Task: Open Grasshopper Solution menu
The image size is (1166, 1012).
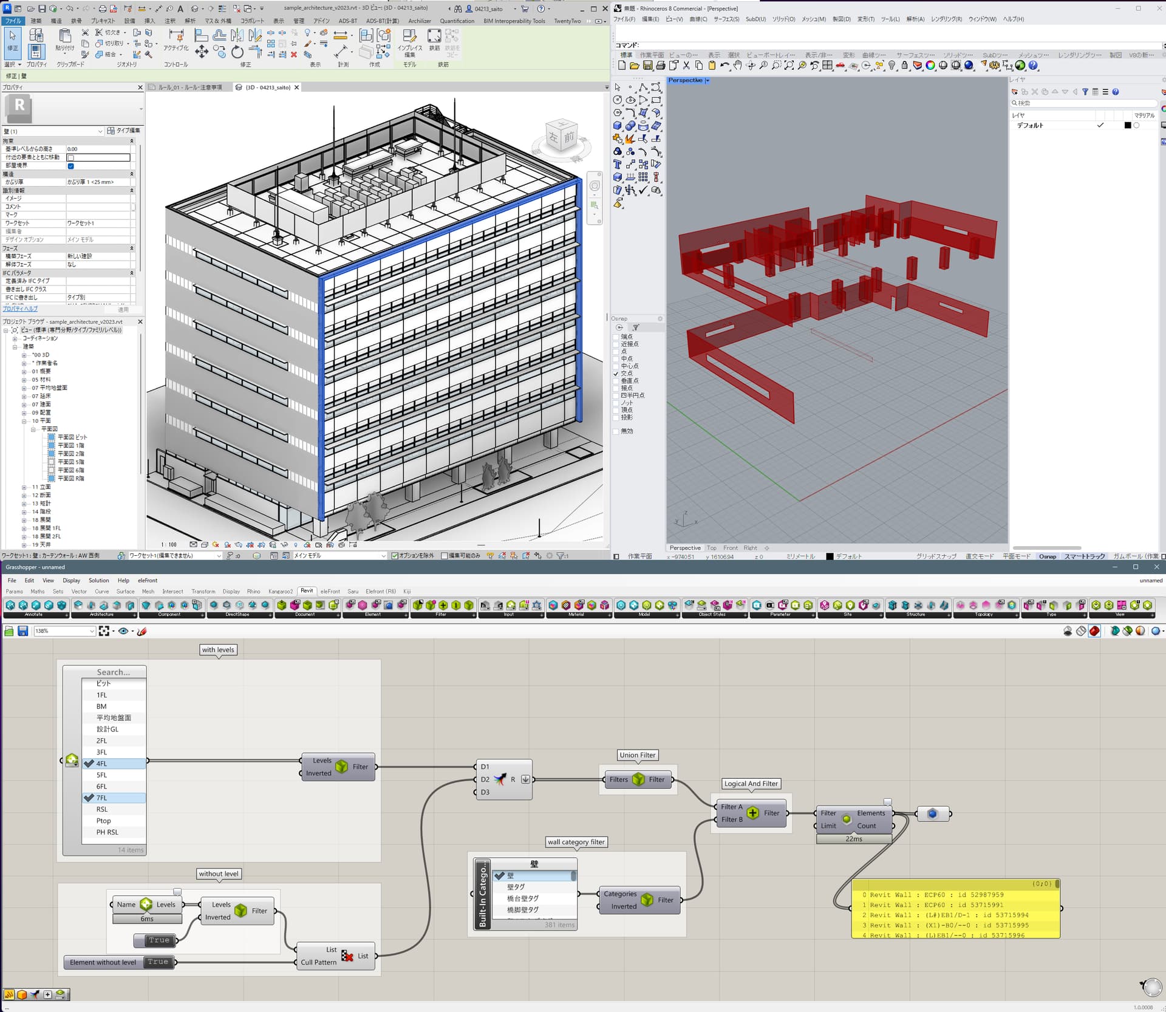Action: (98, 580)
